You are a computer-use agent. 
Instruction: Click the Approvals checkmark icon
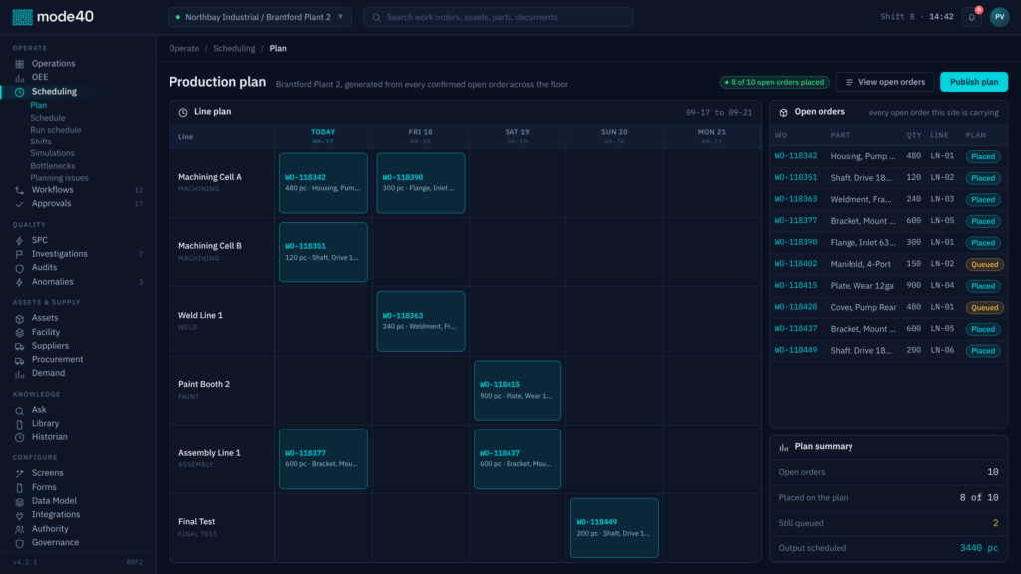coord(20,204)
